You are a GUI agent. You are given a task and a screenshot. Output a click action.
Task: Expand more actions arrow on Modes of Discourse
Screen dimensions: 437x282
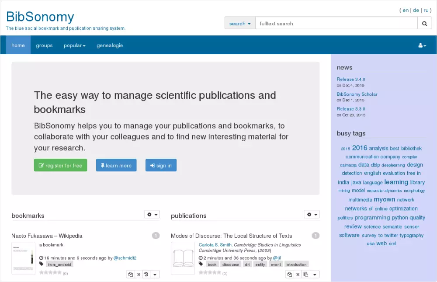coord(315,275)
